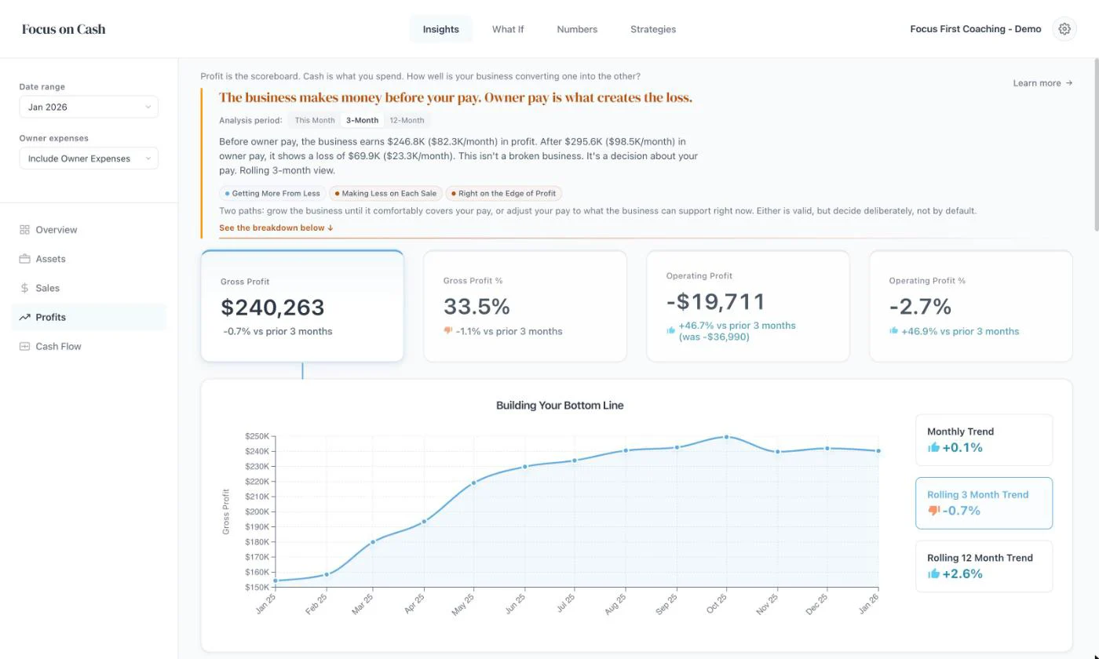Click the Focus on Cash logo
1099x659 pixels.
pos(64,29)
